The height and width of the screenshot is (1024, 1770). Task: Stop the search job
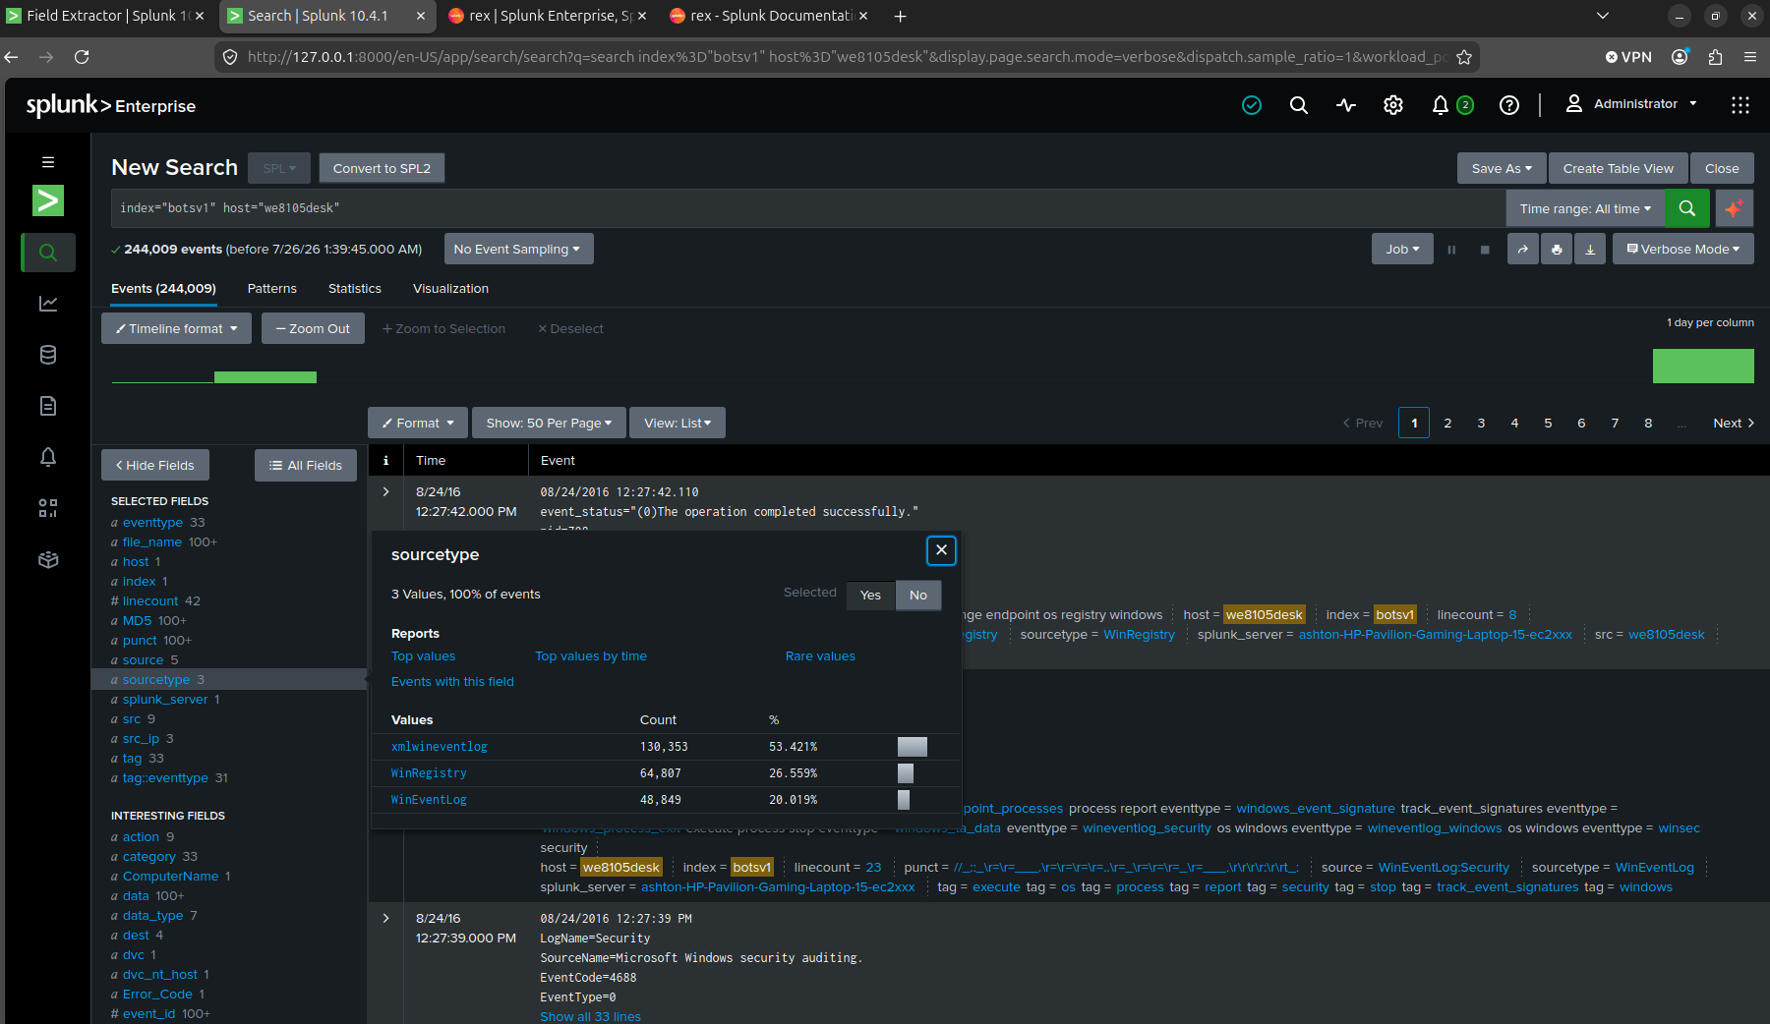coord(1485,250)
